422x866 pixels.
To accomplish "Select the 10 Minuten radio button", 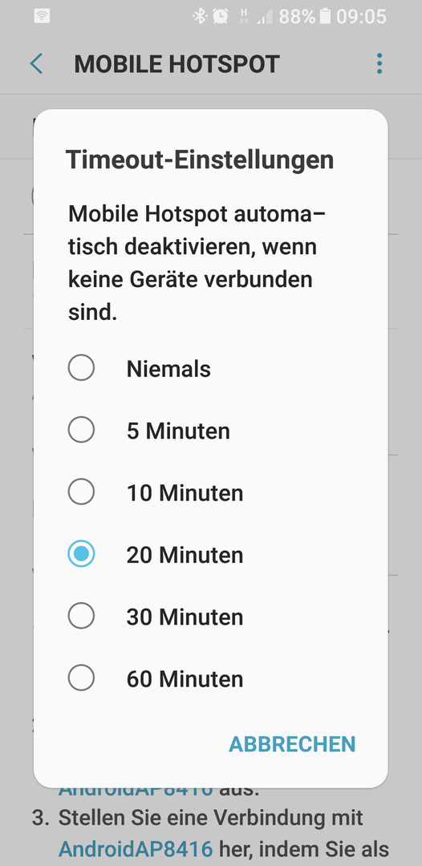I will pyautogui.click(x=81, y=492).
